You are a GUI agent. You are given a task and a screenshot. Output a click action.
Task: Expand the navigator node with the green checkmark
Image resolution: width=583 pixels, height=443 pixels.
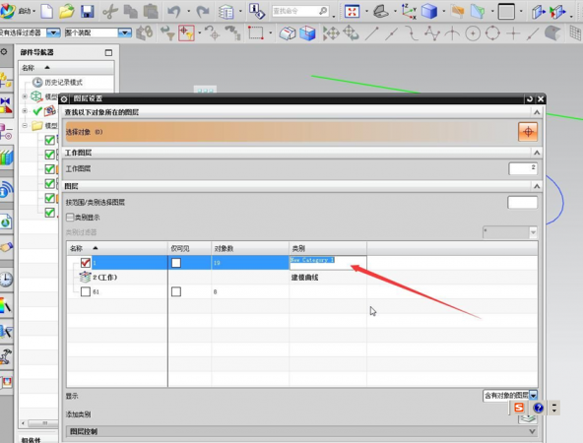25,111
